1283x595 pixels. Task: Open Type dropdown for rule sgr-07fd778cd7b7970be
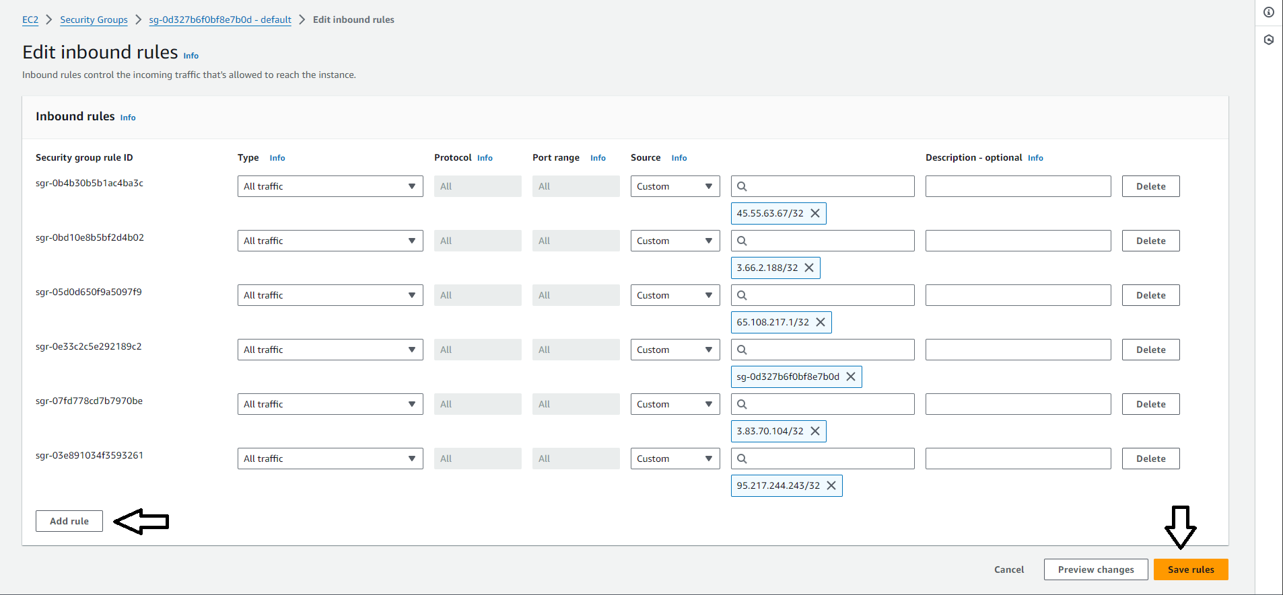pyautogui.click(x=331, y=404)
